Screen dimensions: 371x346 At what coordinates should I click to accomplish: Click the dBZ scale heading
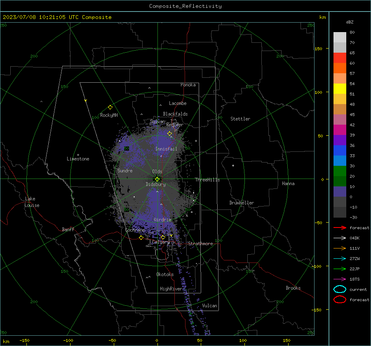tap(350, 22)
